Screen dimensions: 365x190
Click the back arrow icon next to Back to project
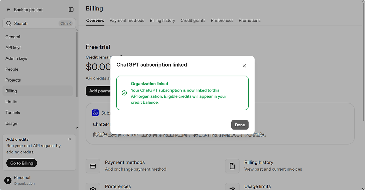pyautogui.click(x=8, y=9)
